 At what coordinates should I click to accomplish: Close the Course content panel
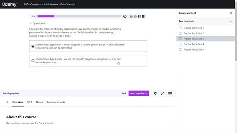pos(231,13)
